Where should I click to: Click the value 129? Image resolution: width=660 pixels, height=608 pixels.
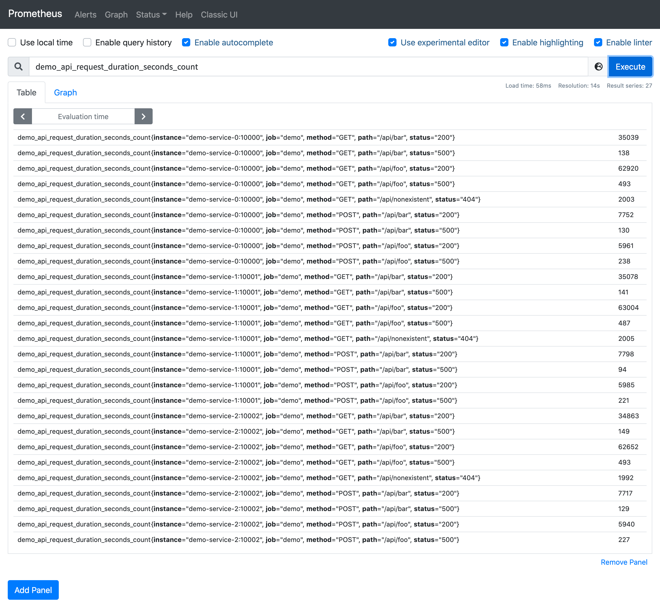[624, 509]
